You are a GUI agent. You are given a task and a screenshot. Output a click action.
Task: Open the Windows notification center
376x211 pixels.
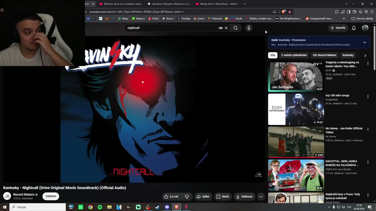point(370,207)
